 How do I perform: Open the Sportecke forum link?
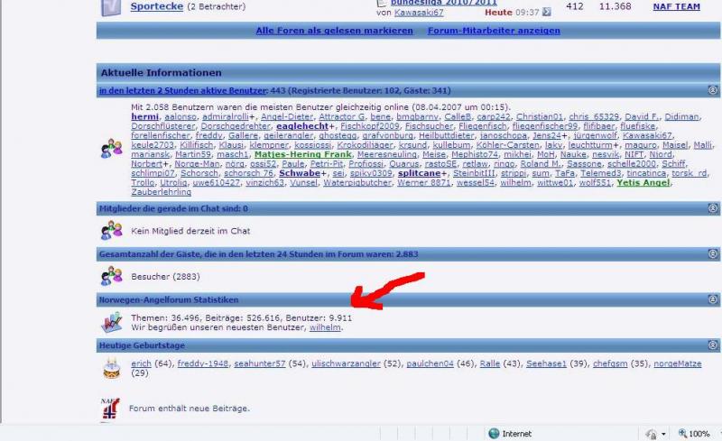[156, 7]
